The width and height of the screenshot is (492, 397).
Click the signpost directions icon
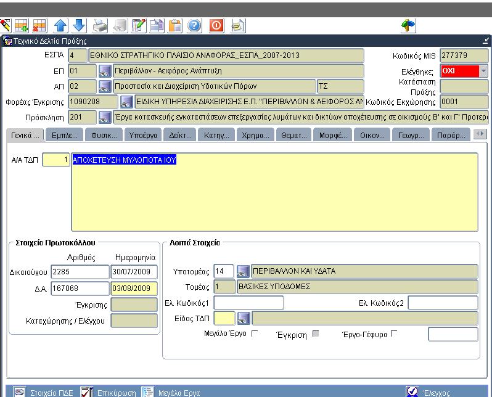point(408,25)
